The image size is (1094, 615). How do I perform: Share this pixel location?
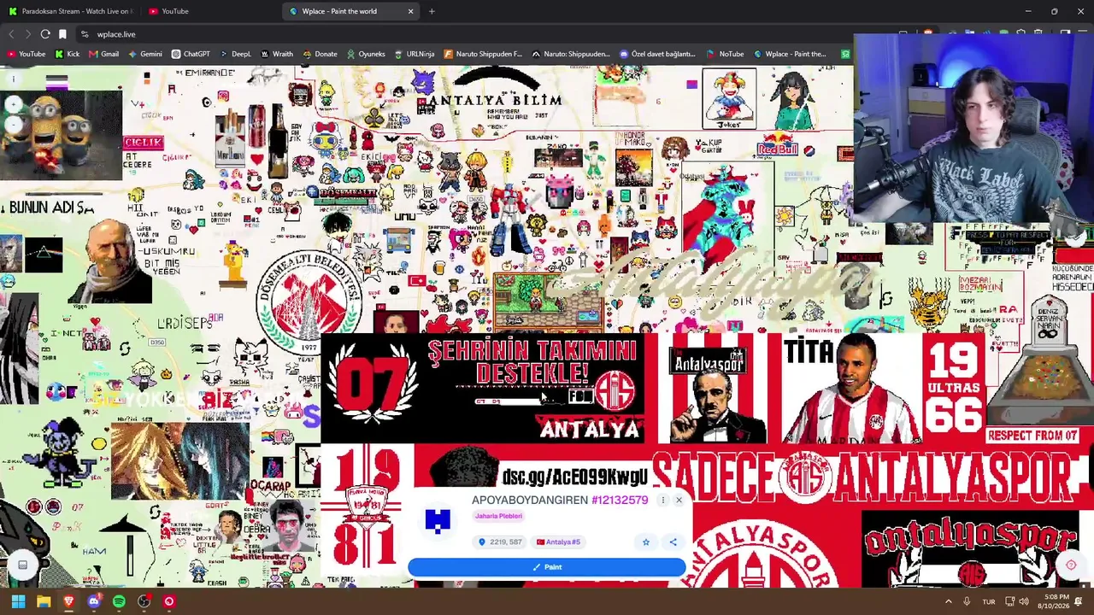(x=673, y=542)
